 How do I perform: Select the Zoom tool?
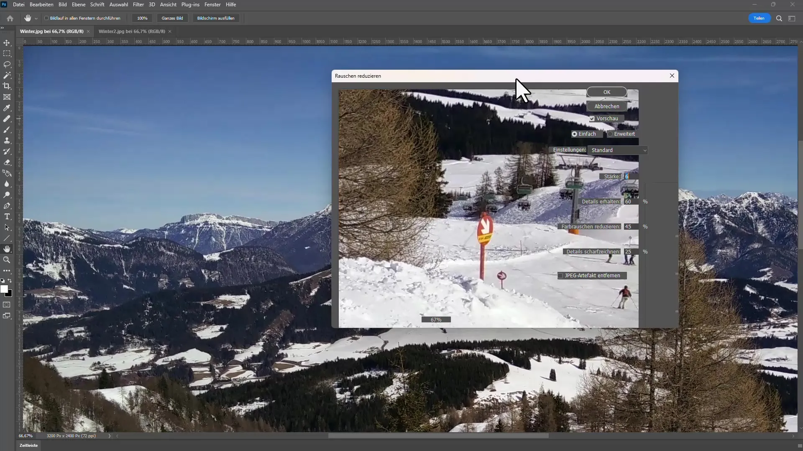pos(7,260)
